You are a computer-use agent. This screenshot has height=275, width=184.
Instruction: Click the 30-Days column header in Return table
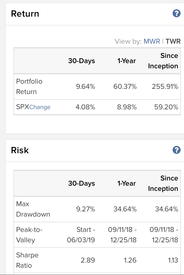pos(82,61)
